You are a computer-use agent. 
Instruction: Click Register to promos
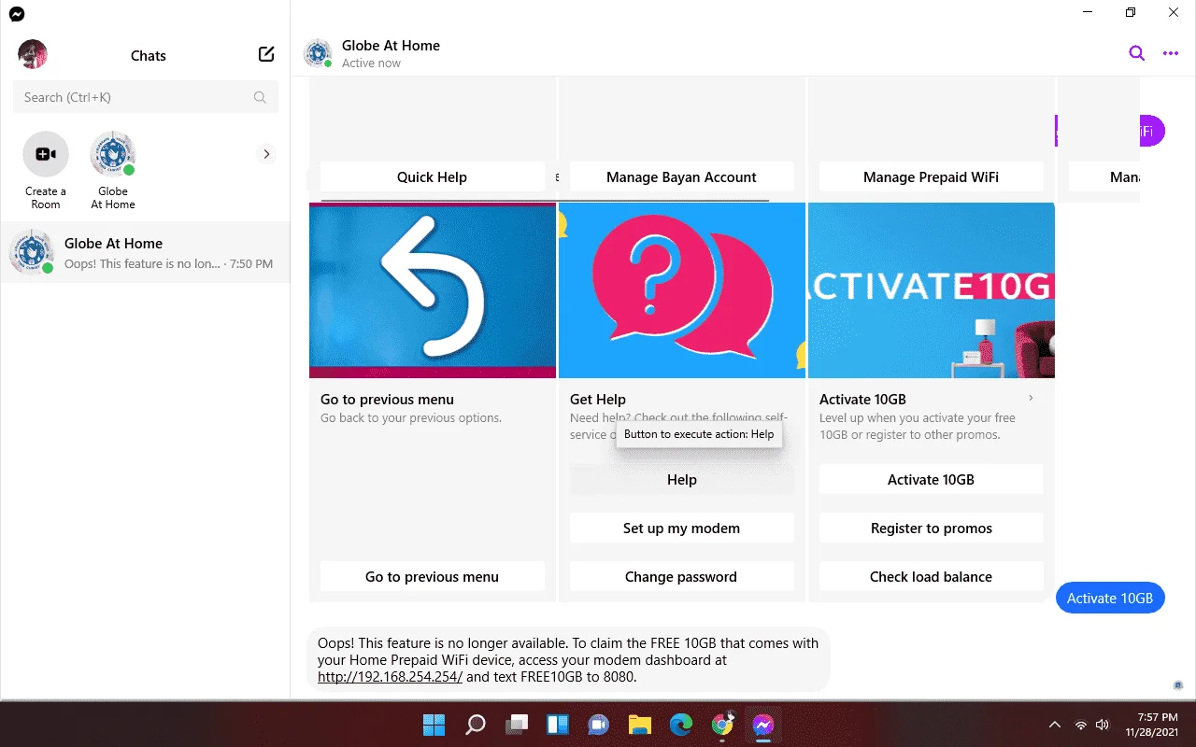tap(931, 529)
